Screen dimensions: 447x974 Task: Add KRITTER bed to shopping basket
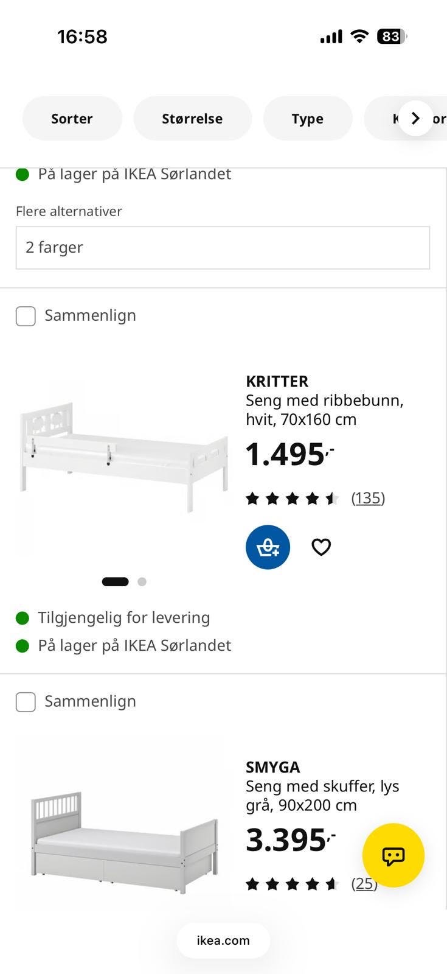pyautogui.click(x=268, y=547)
